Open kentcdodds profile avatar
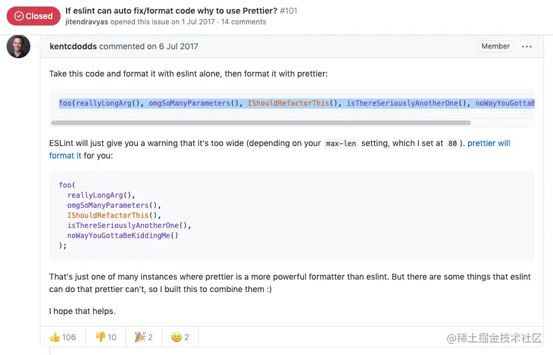553x355 pixels. (x=18, y=46)
